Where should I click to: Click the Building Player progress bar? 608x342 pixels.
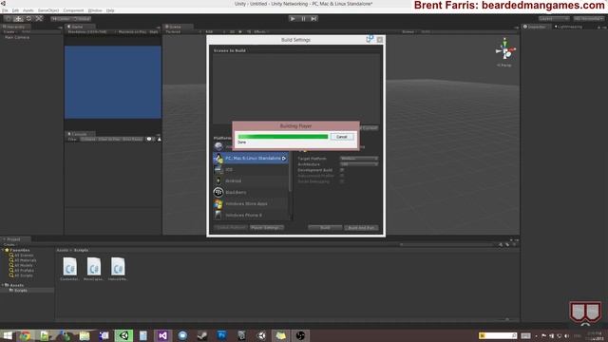pyautogui.click(x=283, y=137)
